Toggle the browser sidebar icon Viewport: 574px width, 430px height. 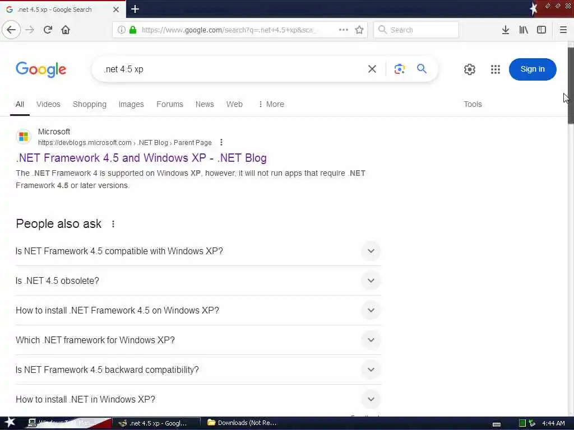(541, 30)
